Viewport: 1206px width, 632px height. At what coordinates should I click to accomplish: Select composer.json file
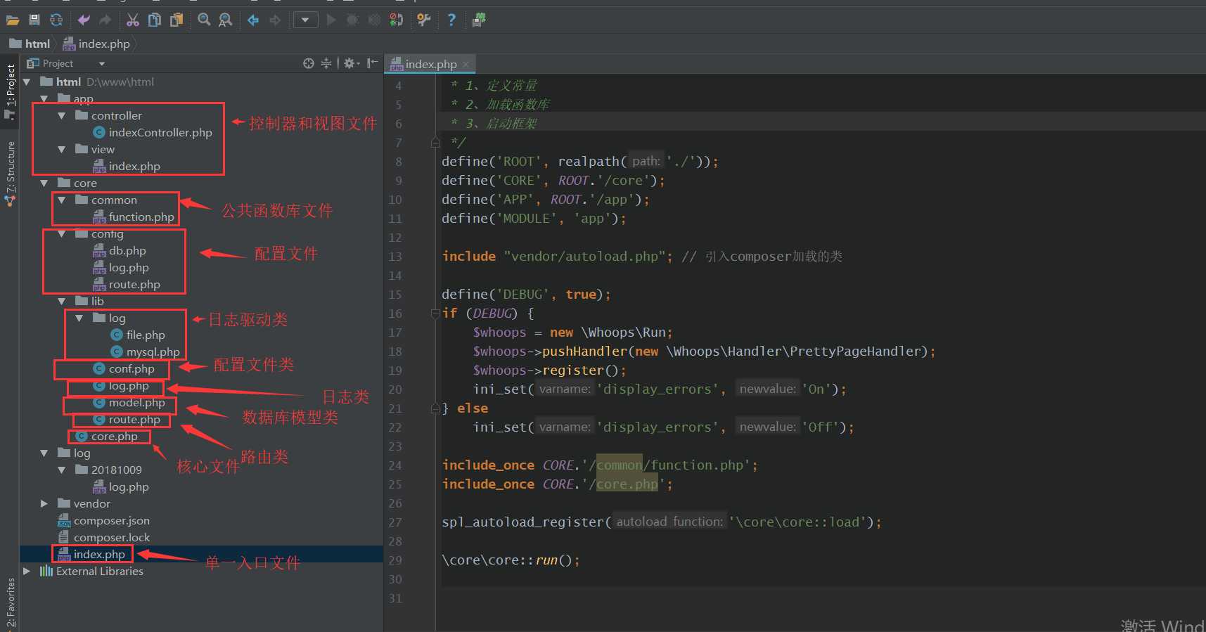click(103, 520)
